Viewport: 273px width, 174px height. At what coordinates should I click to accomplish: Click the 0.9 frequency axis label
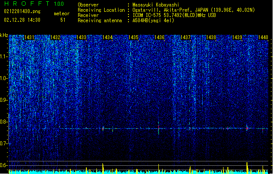click(x=3, y=100)
